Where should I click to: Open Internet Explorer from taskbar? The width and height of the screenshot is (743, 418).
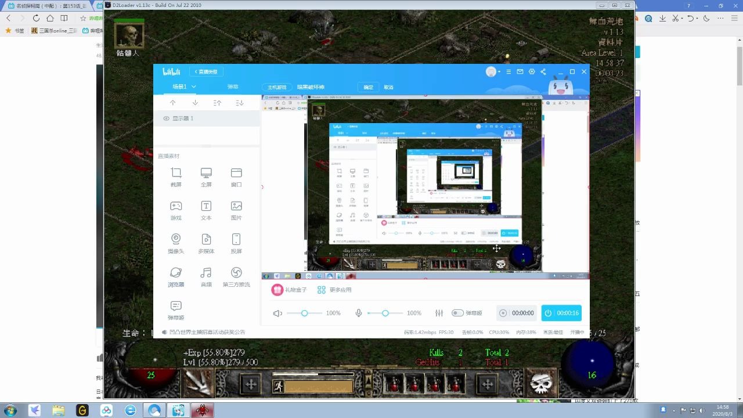click(131, 410)
